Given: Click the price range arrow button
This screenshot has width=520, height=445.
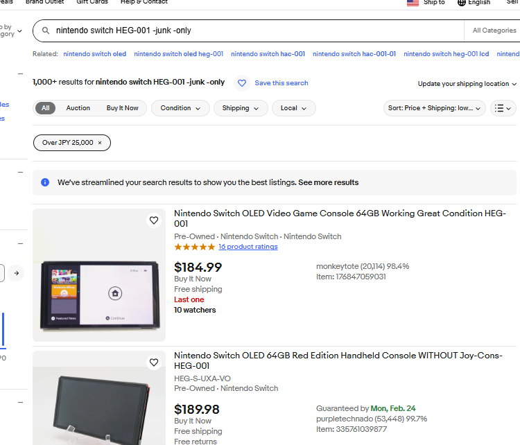Looking at the screenshot, I should pyautogui.click(x=16, y=273).
